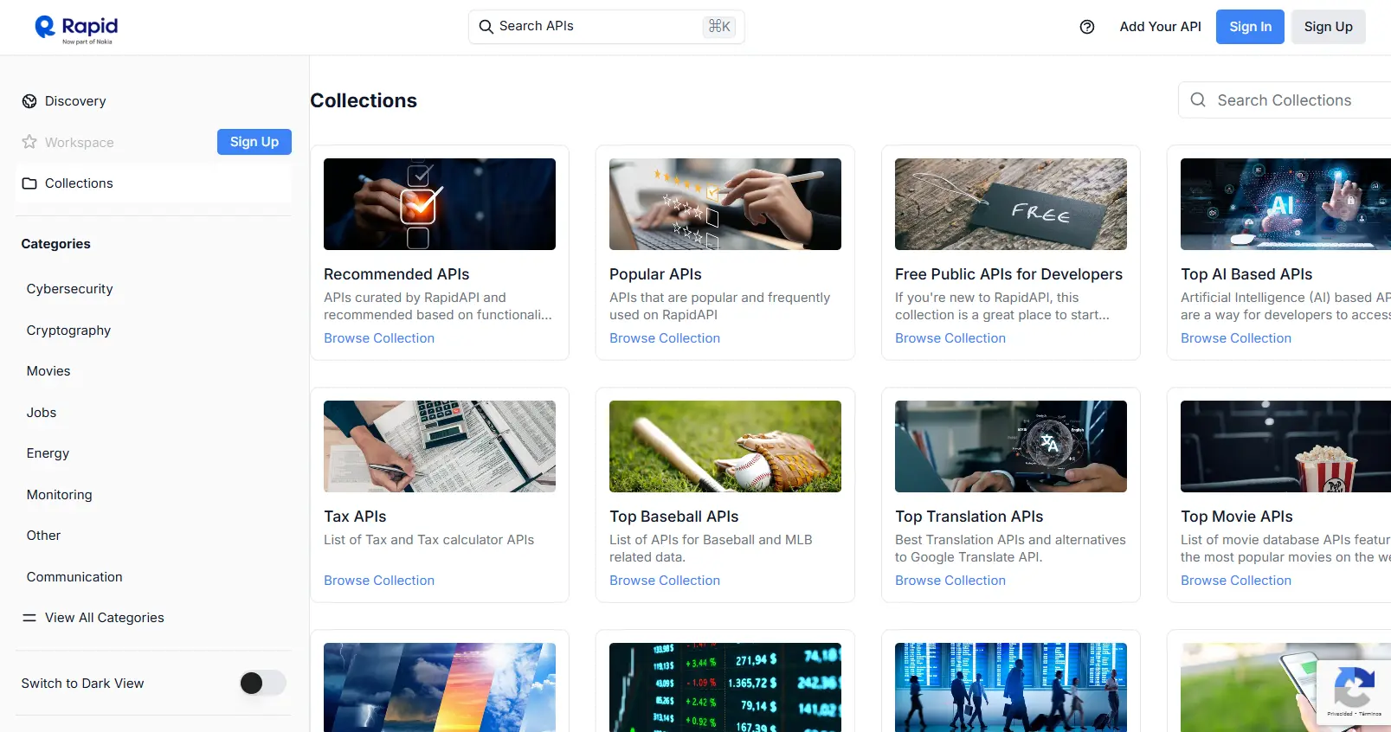Click the header Sign Up button
The width and height of the screenshot is (1391, 732).
[1328, 27]
